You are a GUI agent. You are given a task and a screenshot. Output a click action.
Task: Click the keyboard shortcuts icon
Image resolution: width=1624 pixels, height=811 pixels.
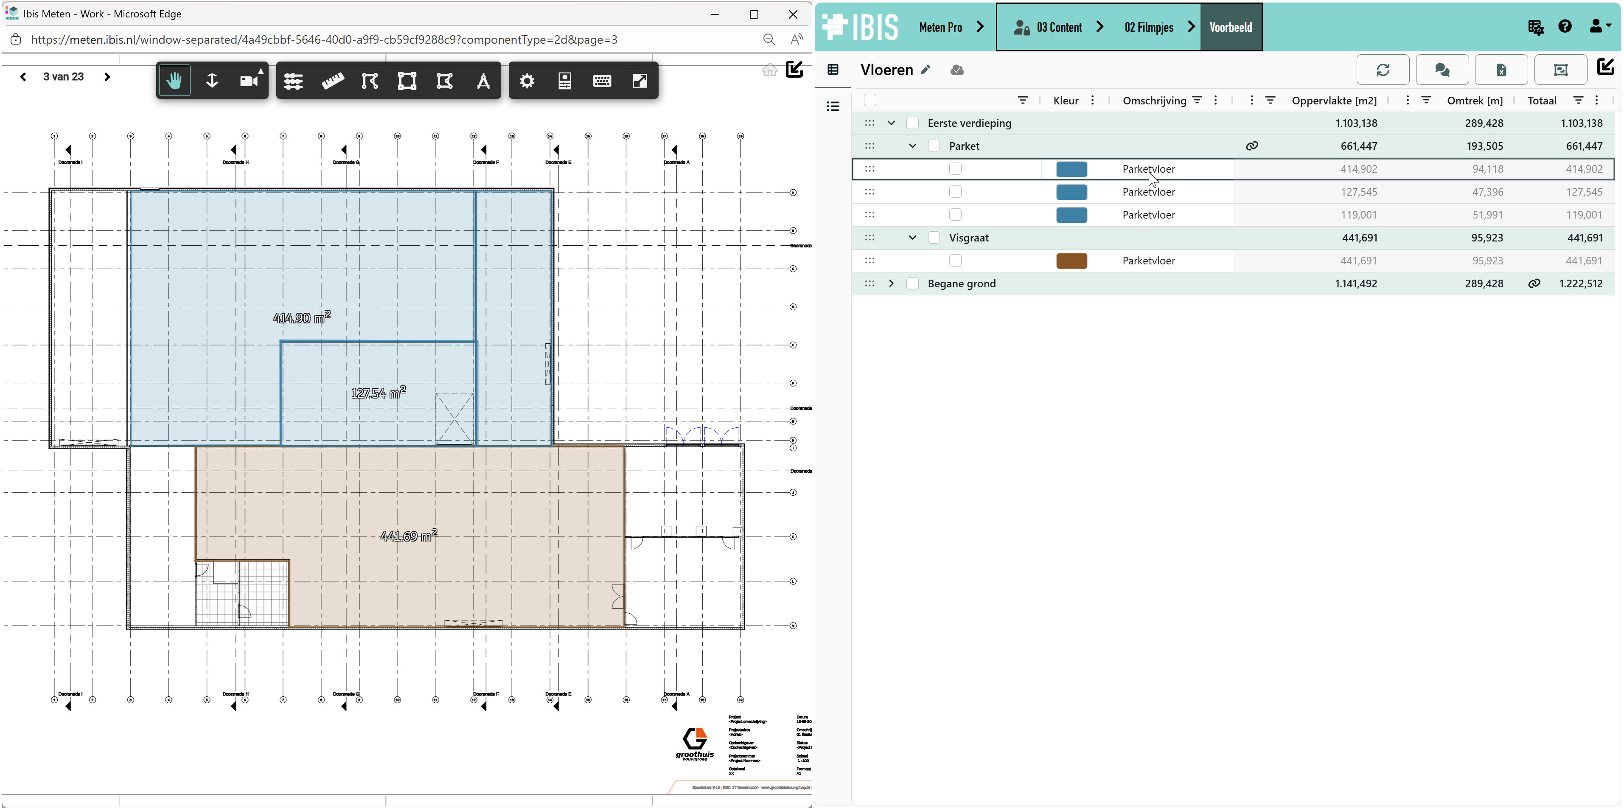point(602,81)
